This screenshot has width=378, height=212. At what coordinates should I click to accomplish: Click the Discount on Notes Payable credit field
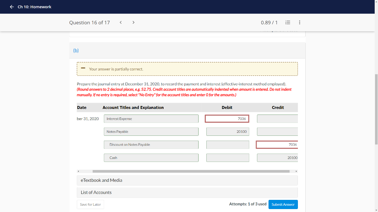277,145
